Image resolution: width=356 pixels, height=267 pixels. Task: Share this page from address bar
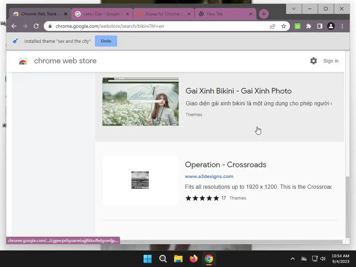click(x=273, y=26)
